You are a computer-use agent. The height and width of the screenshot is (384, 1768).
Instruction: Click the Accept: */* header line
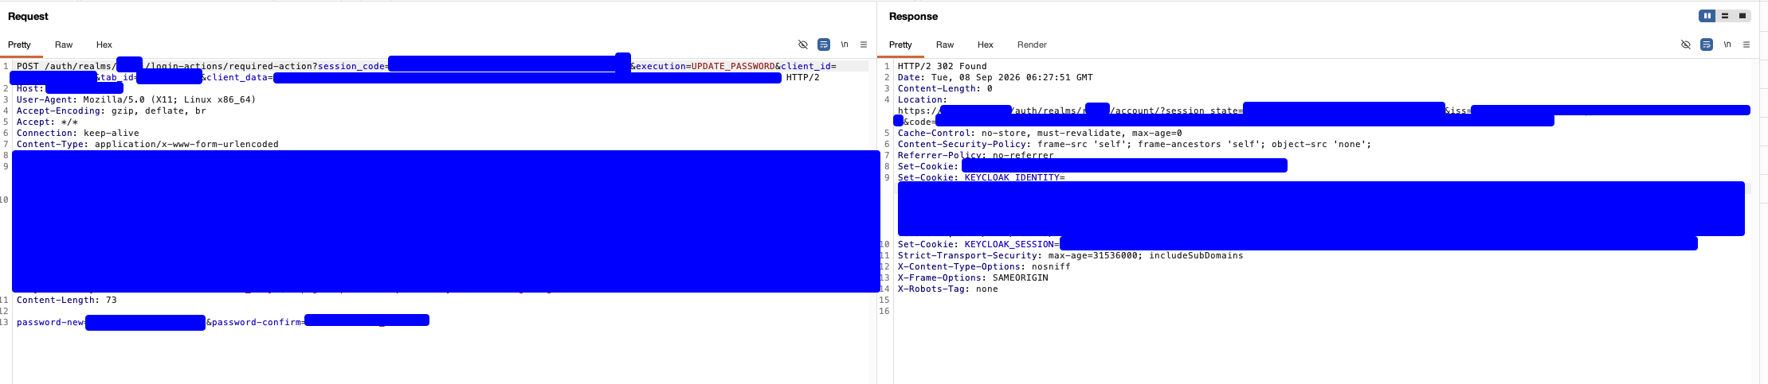click(x=48, y=122)
